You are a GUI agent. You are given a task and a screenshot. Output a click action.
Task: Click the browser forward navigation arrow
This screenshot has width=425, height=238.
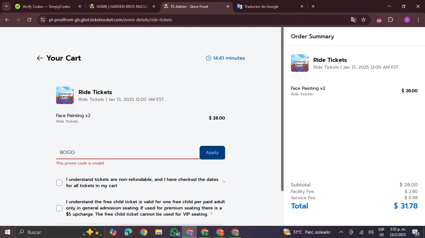18,20
